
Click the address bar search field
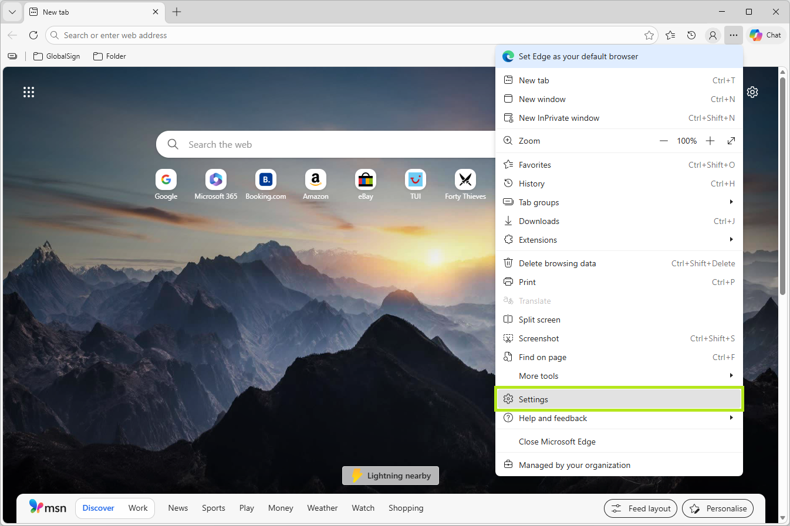[x=352, y=35]
